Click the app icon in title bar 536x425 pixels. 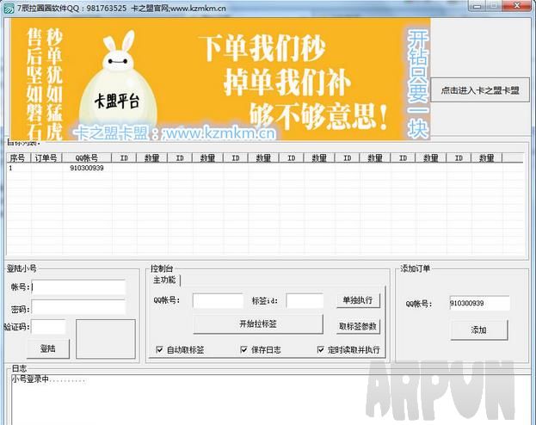point(9,9)
